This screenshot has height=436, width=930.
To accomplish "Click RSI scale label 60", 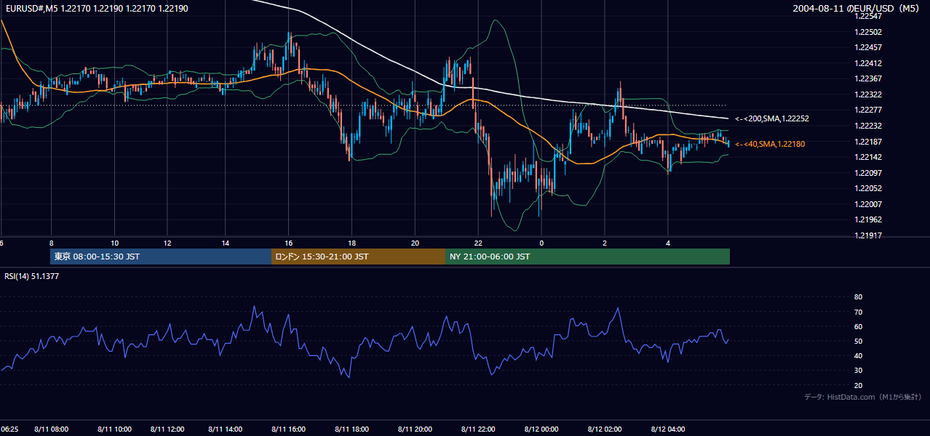I will click(858, 326).
